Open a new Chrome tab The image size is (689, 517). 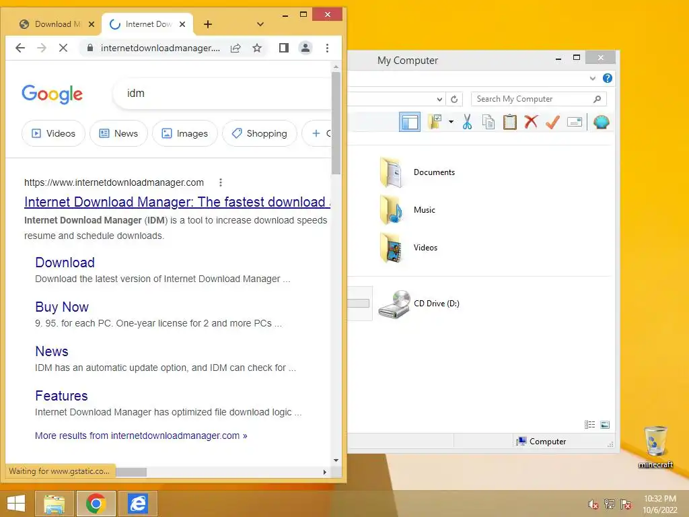pyautogui.click(x=208, y=24)
